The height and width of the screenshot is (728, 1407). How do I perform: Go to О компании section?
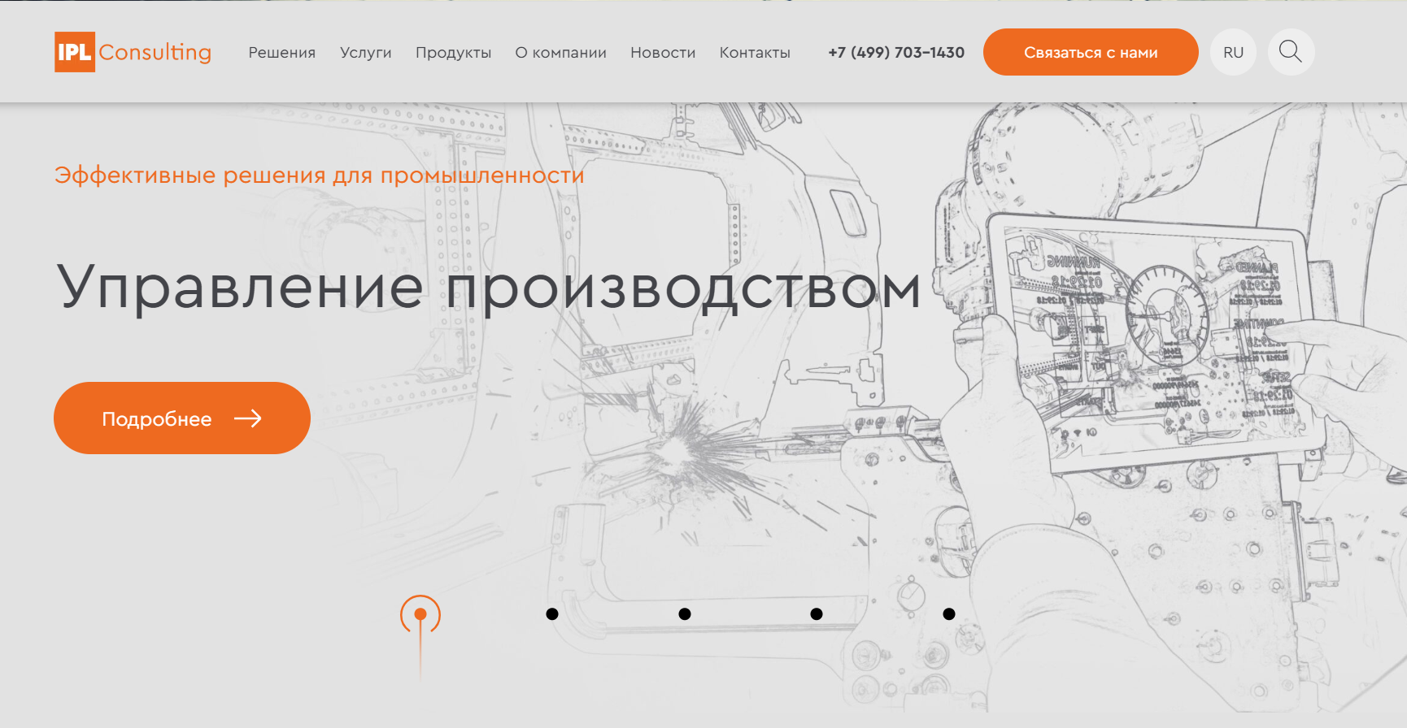(561, 53)
